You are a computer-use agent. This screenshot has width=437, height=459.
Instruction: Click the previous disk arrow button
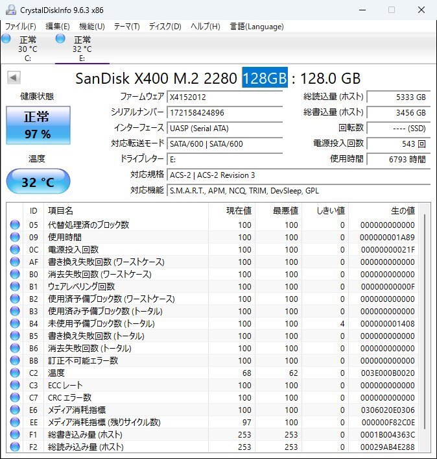tap(14, 77)
